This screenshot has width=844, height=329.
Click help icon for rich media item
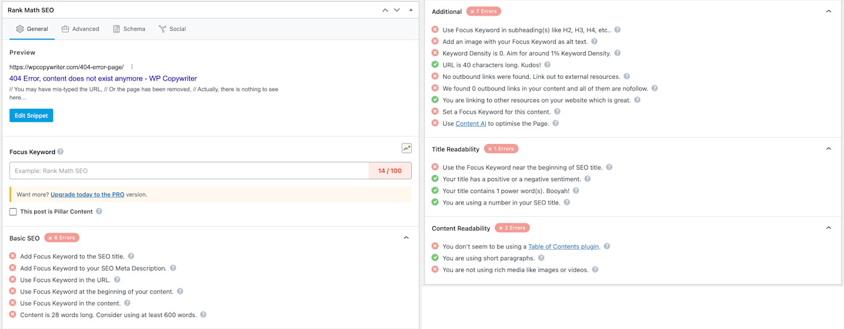tap(595, 269)
